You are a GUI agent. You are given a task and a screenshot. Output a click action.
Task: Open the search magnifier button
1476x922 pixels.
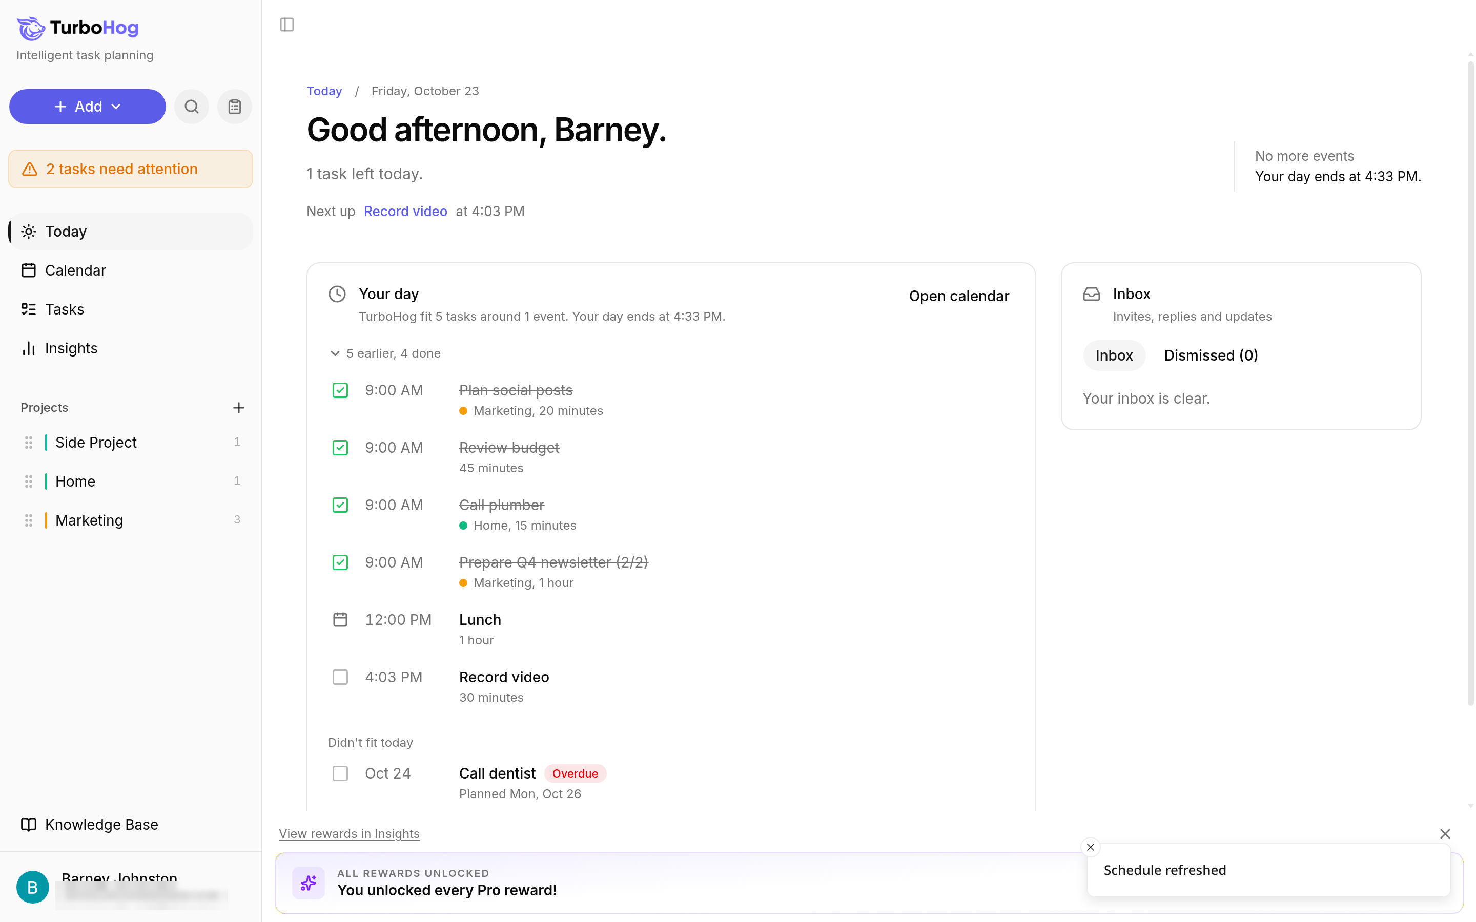[192, 107]
